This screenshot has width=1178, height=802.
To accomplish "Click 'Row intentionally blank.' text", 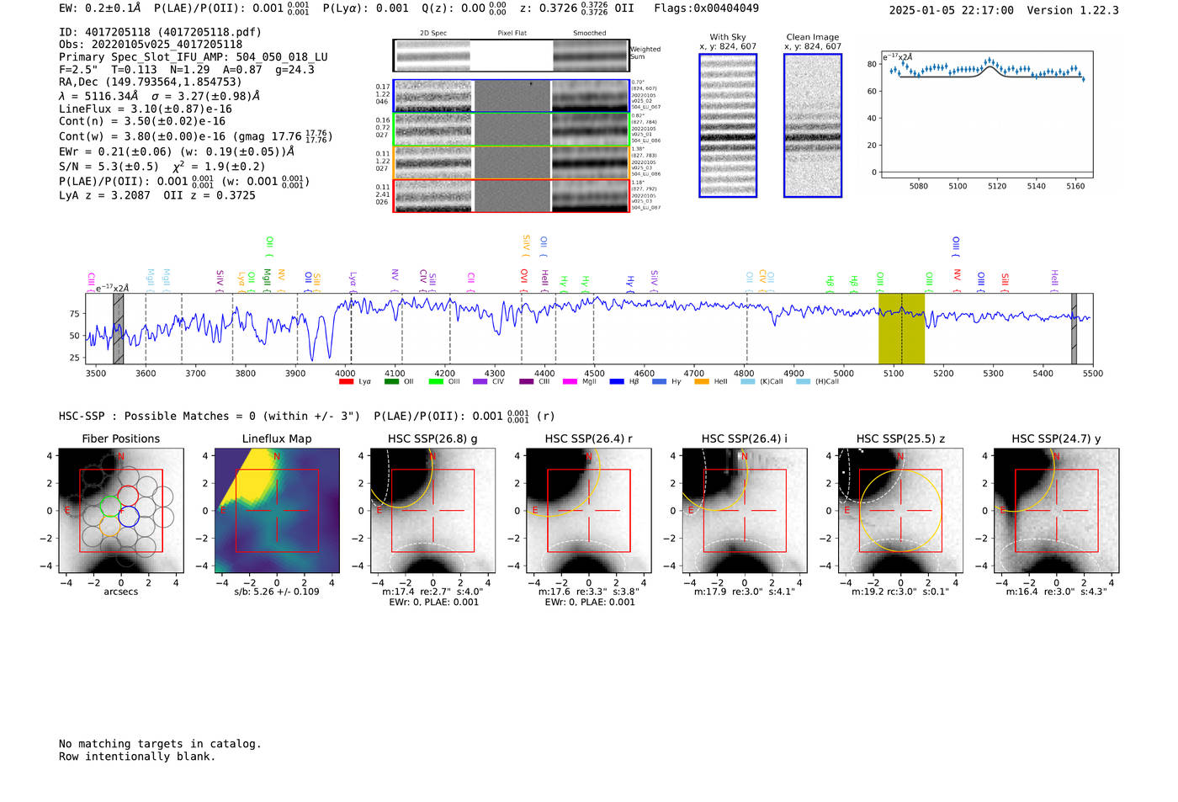I will coord(137,757).
